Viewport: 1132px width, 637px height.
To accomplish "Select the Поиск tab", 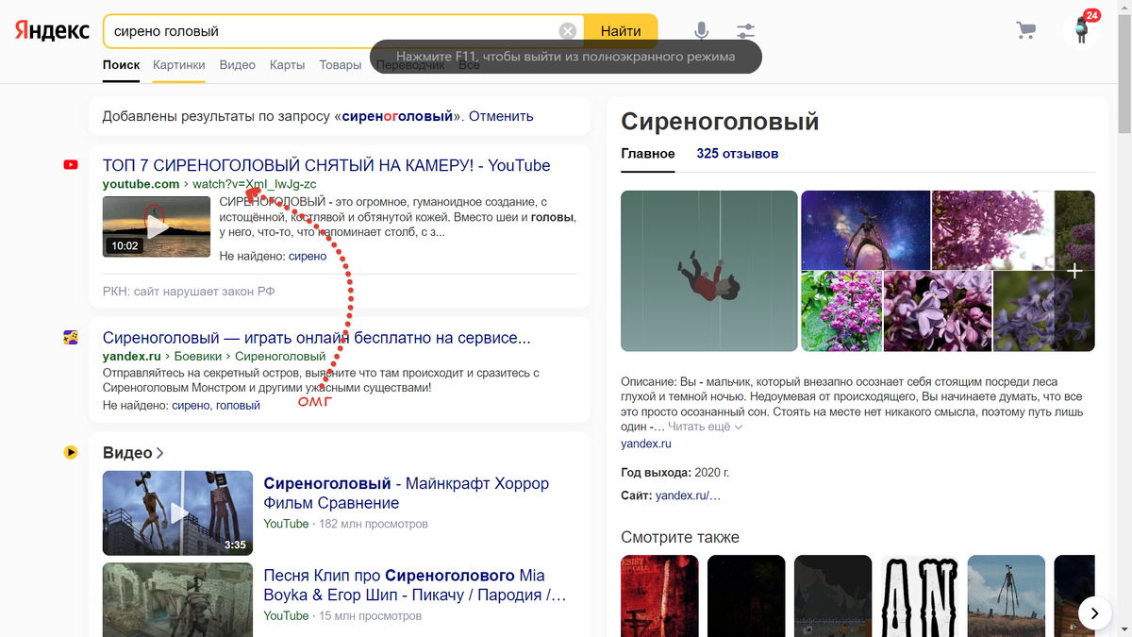I will coord(122,65).
